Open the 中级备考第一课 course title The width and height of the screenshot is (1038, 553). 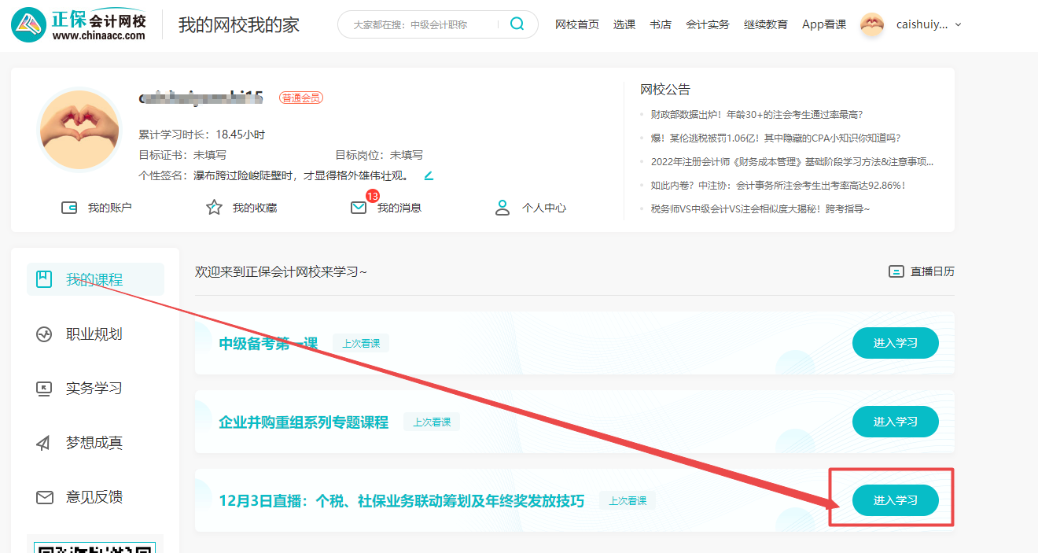pyautogui.click(x=268, y=344)
